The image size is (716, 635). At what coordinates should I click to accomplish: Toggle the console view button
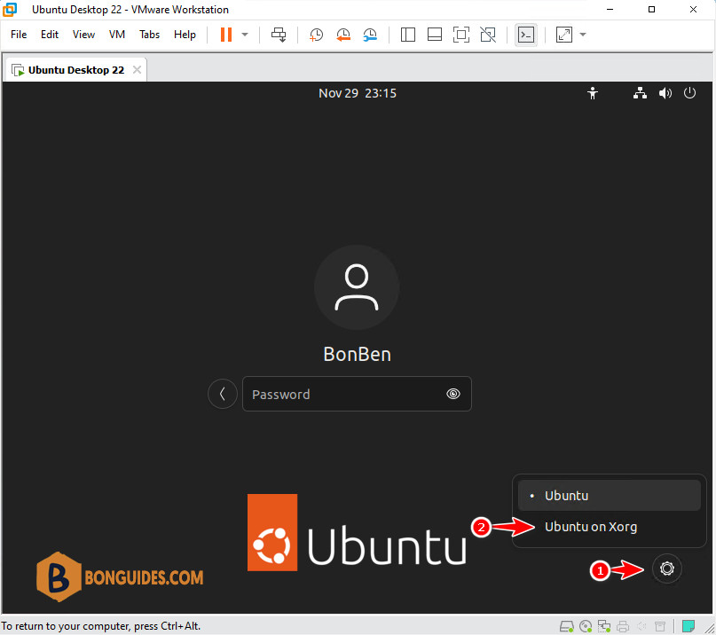click(x=526, y=35)
